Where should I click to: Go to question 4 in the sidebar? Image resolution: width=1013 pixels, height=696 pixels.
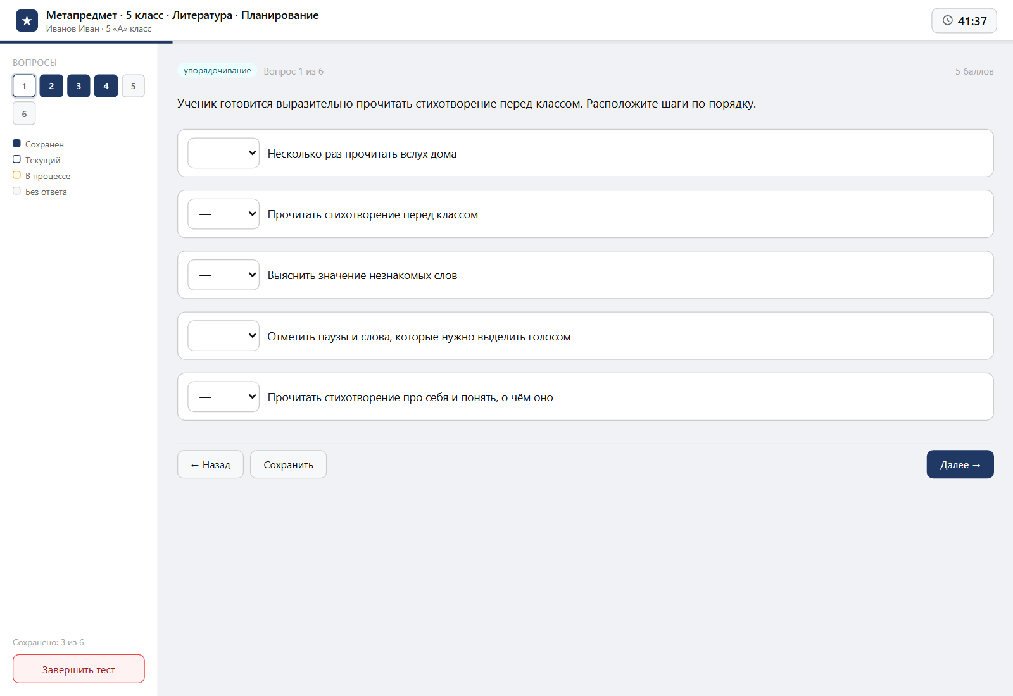point(106,86)
